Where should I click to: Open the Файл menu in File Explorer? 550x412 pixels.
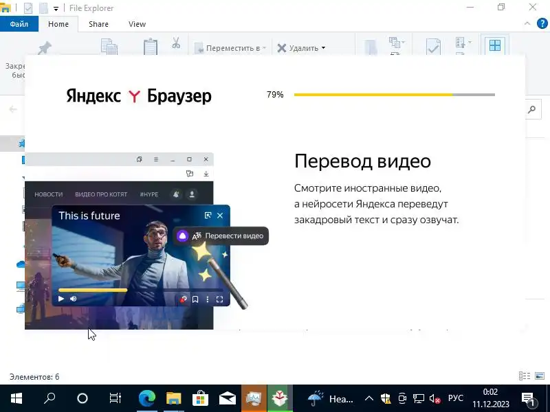click(x=19, y=24)
